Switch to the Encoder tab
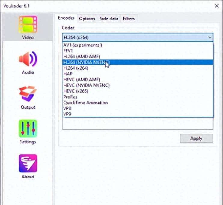 point(66,18)
